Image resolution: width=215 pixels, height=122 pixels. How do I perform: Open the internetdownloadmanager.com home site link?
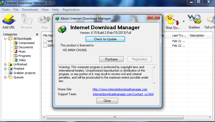120,89
